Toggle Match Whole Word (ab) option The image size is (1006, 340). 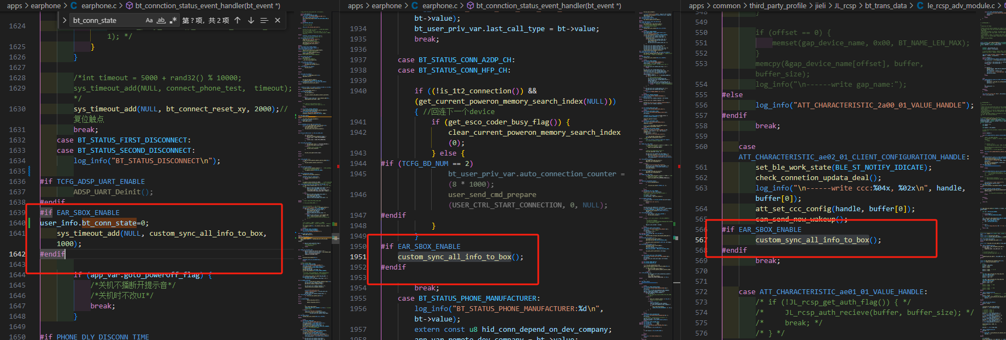tap(161, 20)
